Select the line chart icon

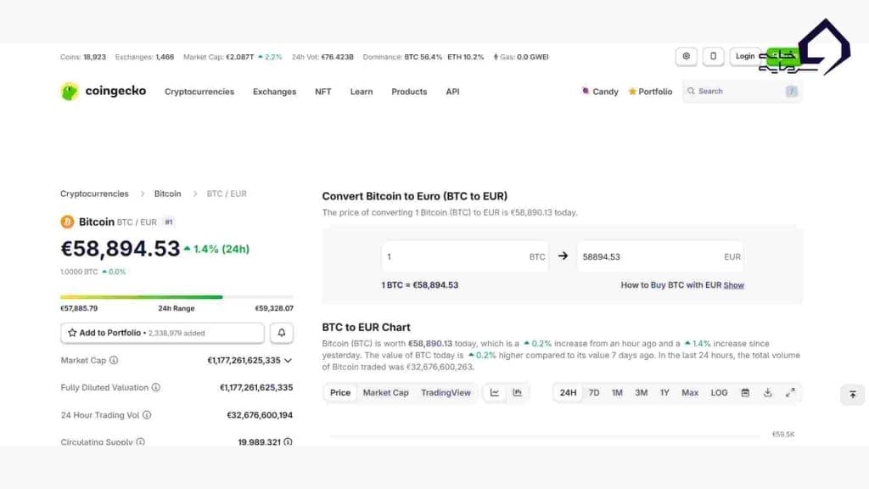[495, 392]
